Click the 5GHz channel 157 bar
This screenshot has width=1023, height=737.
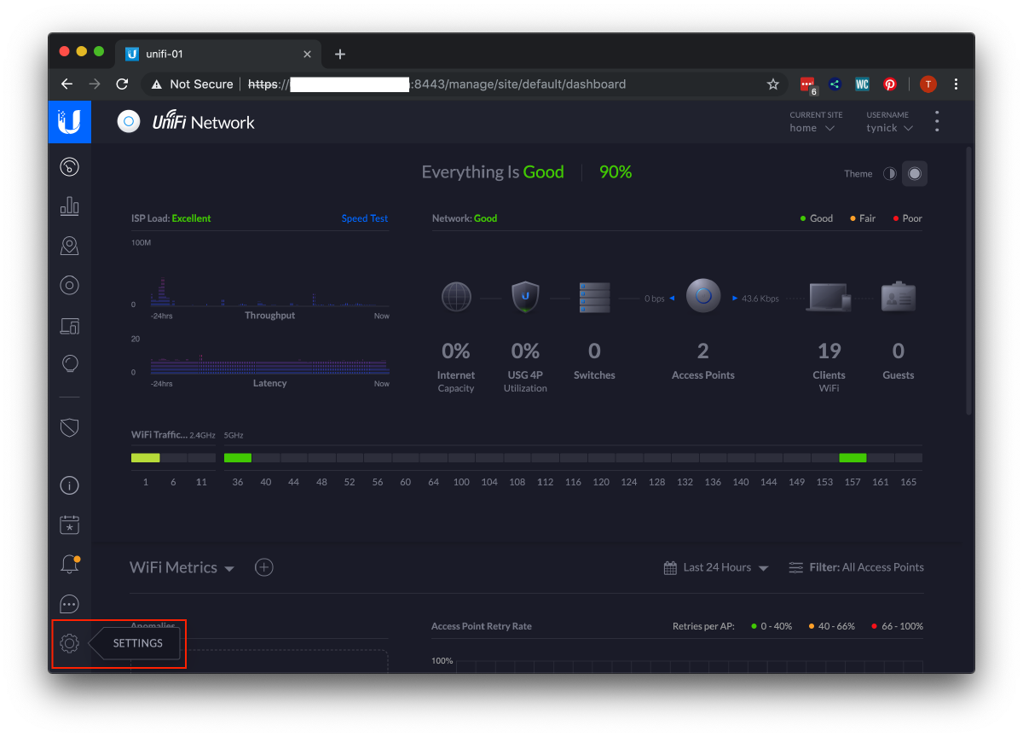click(x=852, y=458)
